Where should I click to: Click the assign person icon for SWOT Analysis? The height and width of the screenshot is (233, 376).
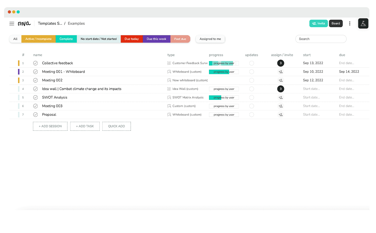[x=280, y=97]
